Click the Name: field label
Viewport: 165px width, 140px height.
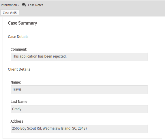click(16, 82)
